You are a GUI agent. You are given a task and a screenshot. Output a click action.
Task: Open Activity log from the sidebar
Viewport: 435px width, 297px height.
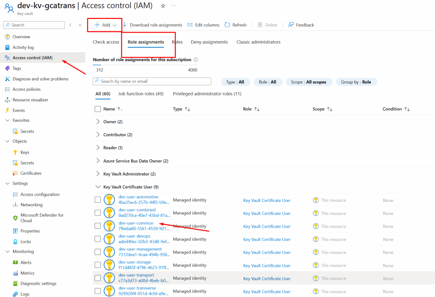[23, 47]
